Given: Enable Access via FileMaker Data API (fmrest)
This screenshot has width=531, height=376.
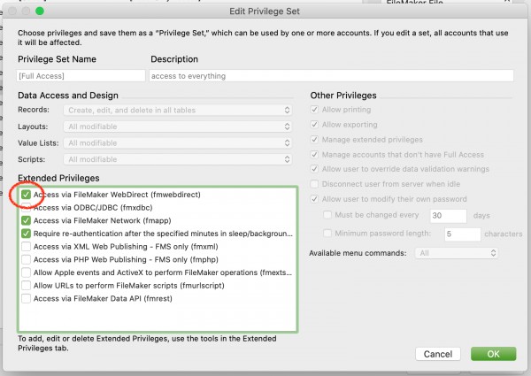Looking at the screenshot, I should pos(26,298).
